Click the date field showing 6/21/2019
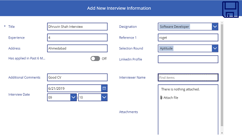Image resolution: width=242 pixels, height=138 pixels. 74,88
